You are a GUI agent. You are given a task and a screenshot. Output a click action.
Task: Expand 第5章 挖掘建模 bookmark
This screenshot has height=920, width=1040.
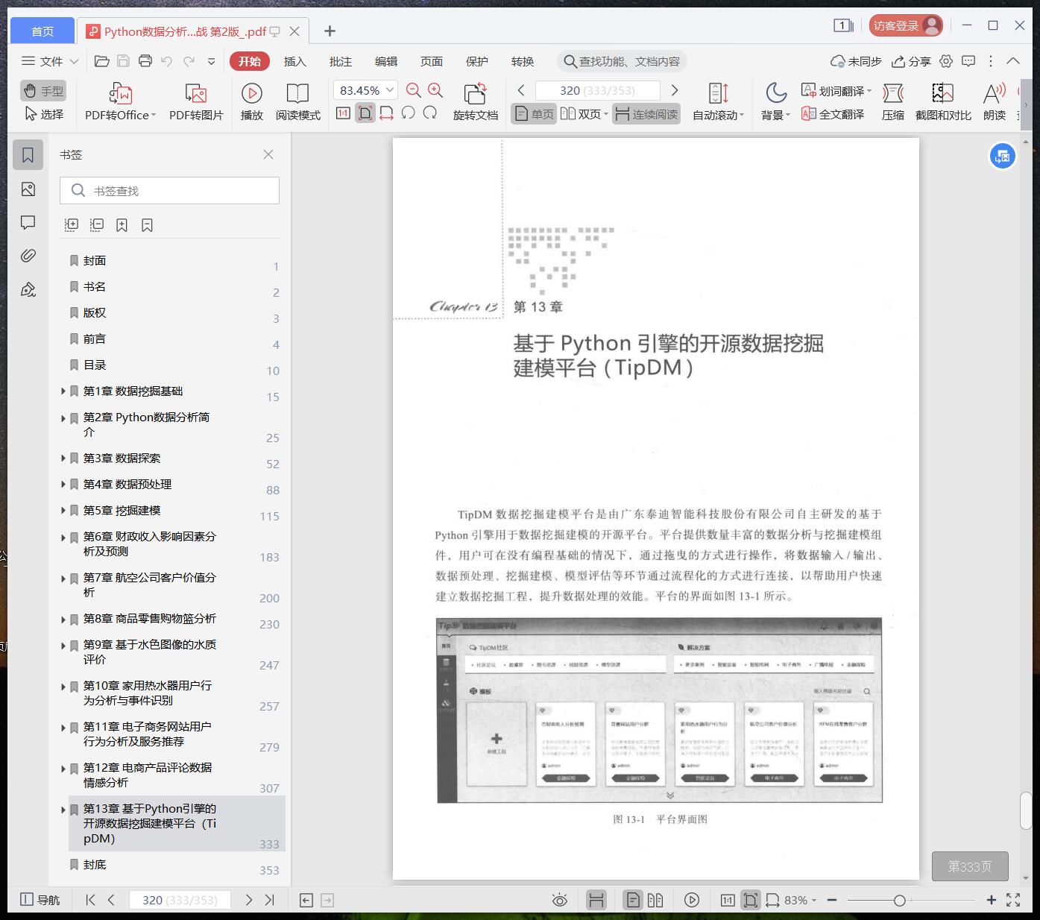(63, 510)
